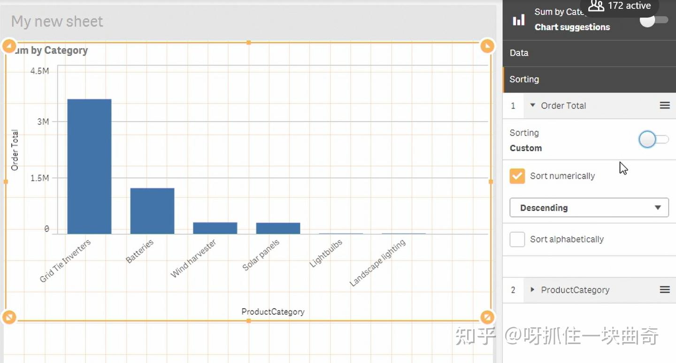Viewport: 676px width, 363px height.
Task: Click the bottom-right chart resize handle
Action: (487, 318)
